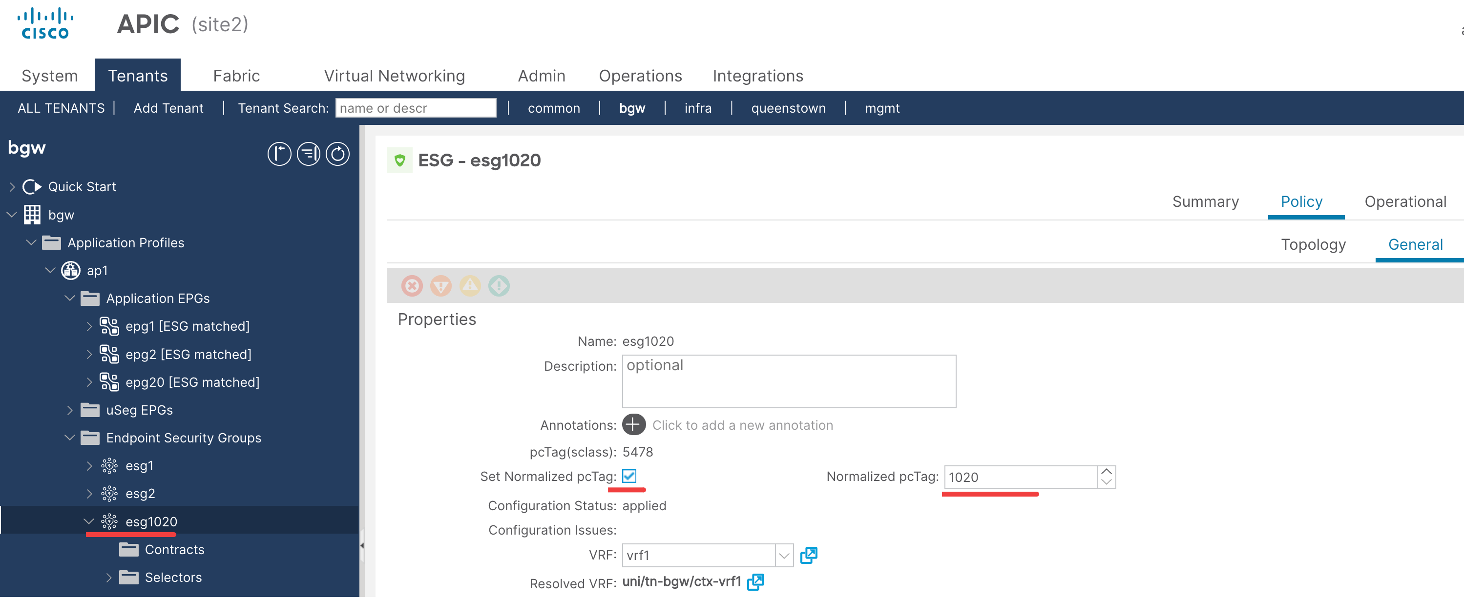The width and height of the screenshot is (1464, 599).
Task: Collapse the ap1 node
Action: click(51, 271)
